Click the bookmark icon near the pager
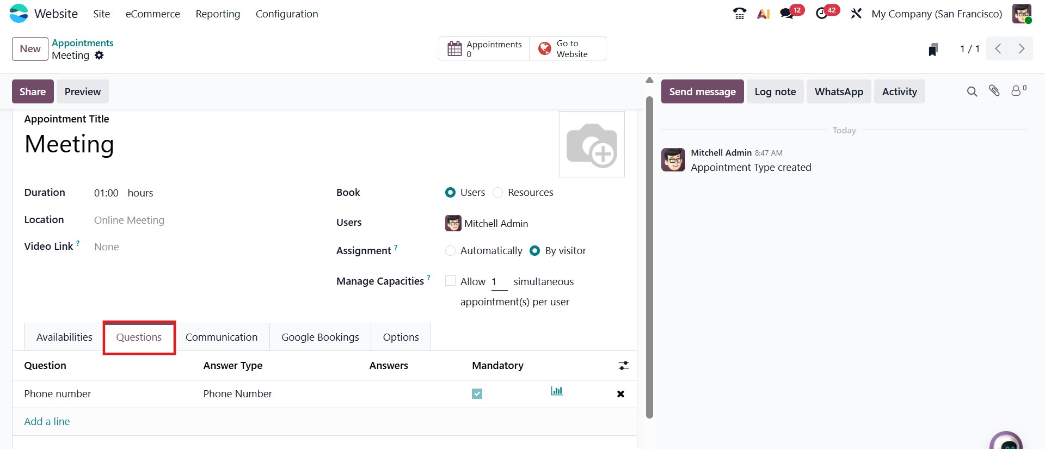The height and width of the screenshot is (449, 1045). click(x=933, y=50)
